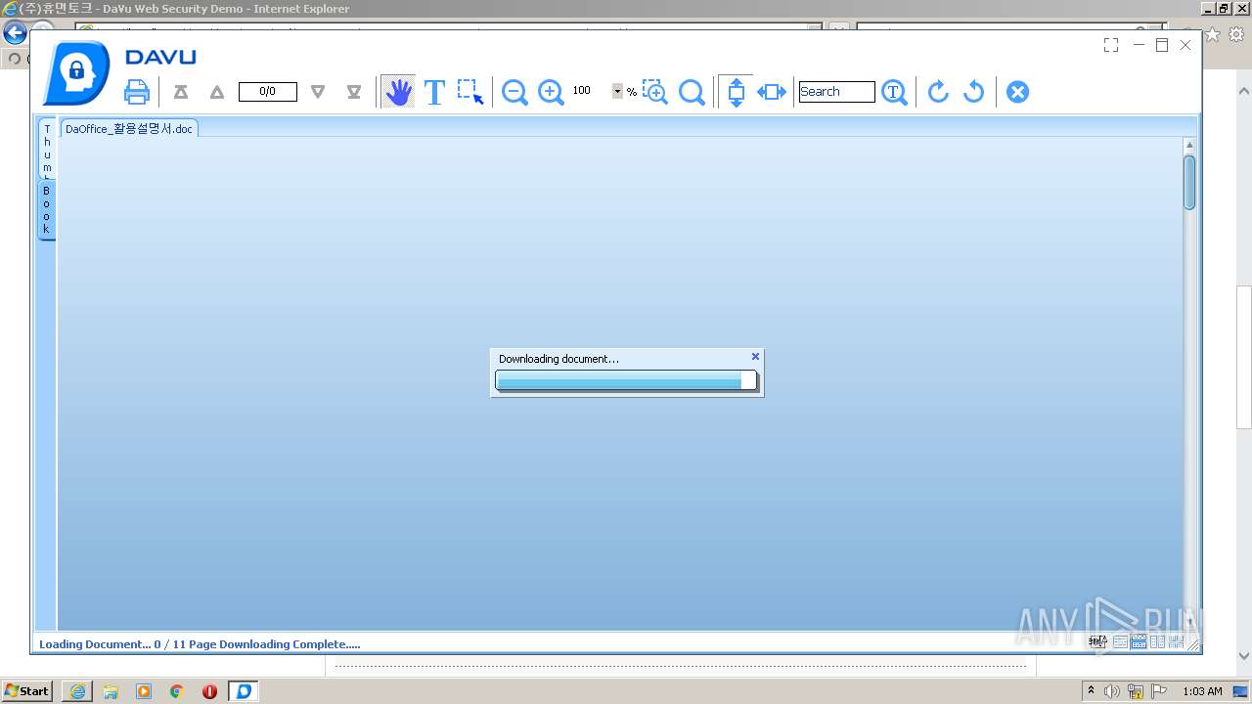Select the continuous facing layout icon

coord(1177,641)
